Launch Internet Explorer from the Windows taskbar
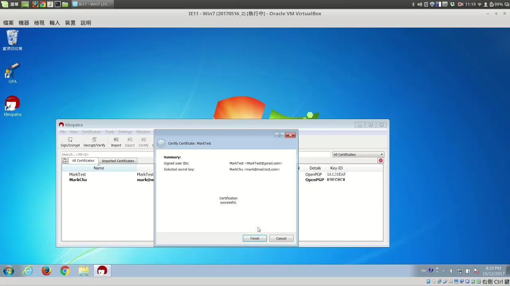Screen dimensions: 510x286 point(28,271)
